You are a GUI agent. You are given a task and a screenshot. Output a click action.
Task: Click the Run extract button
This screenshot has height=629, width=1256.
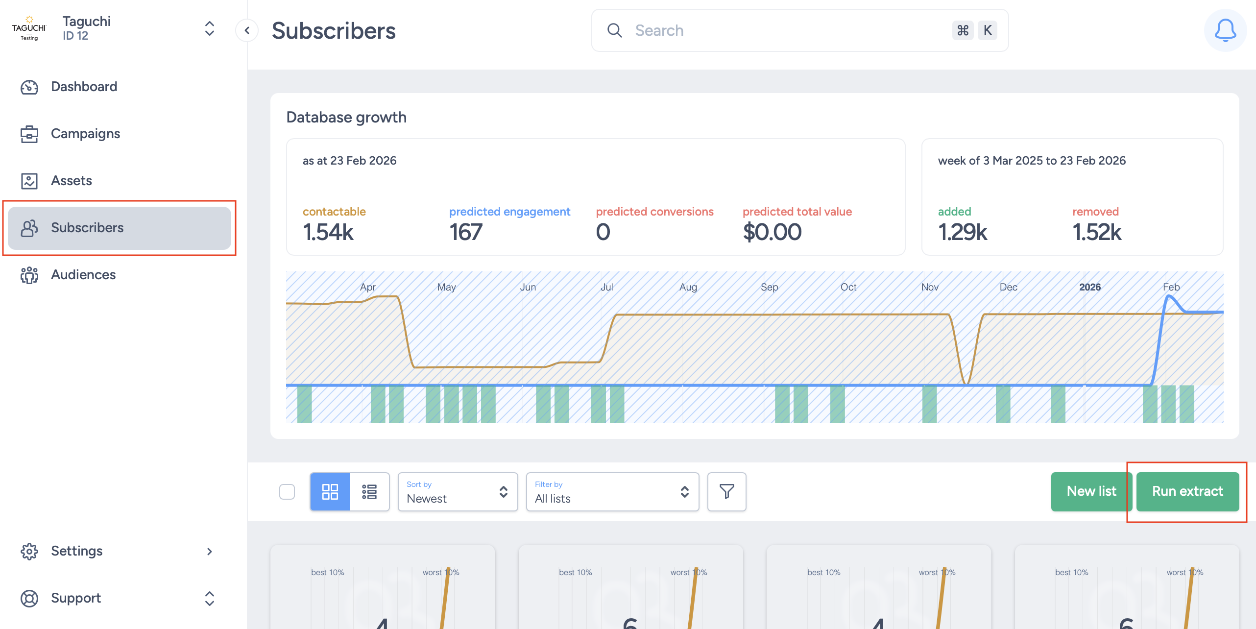pos(1187,491)
